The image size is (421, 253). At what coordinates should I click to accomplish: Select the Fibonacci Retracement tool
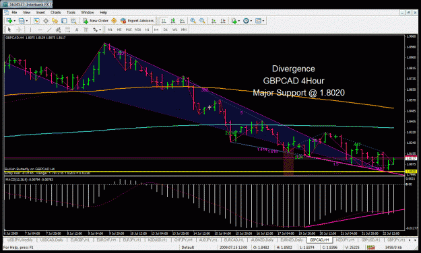pos(67,30)
